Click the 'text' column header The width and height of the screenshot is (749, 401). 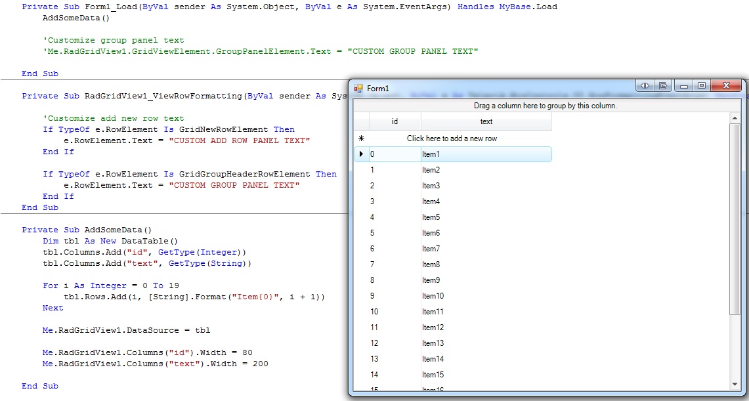pos(486,121)
